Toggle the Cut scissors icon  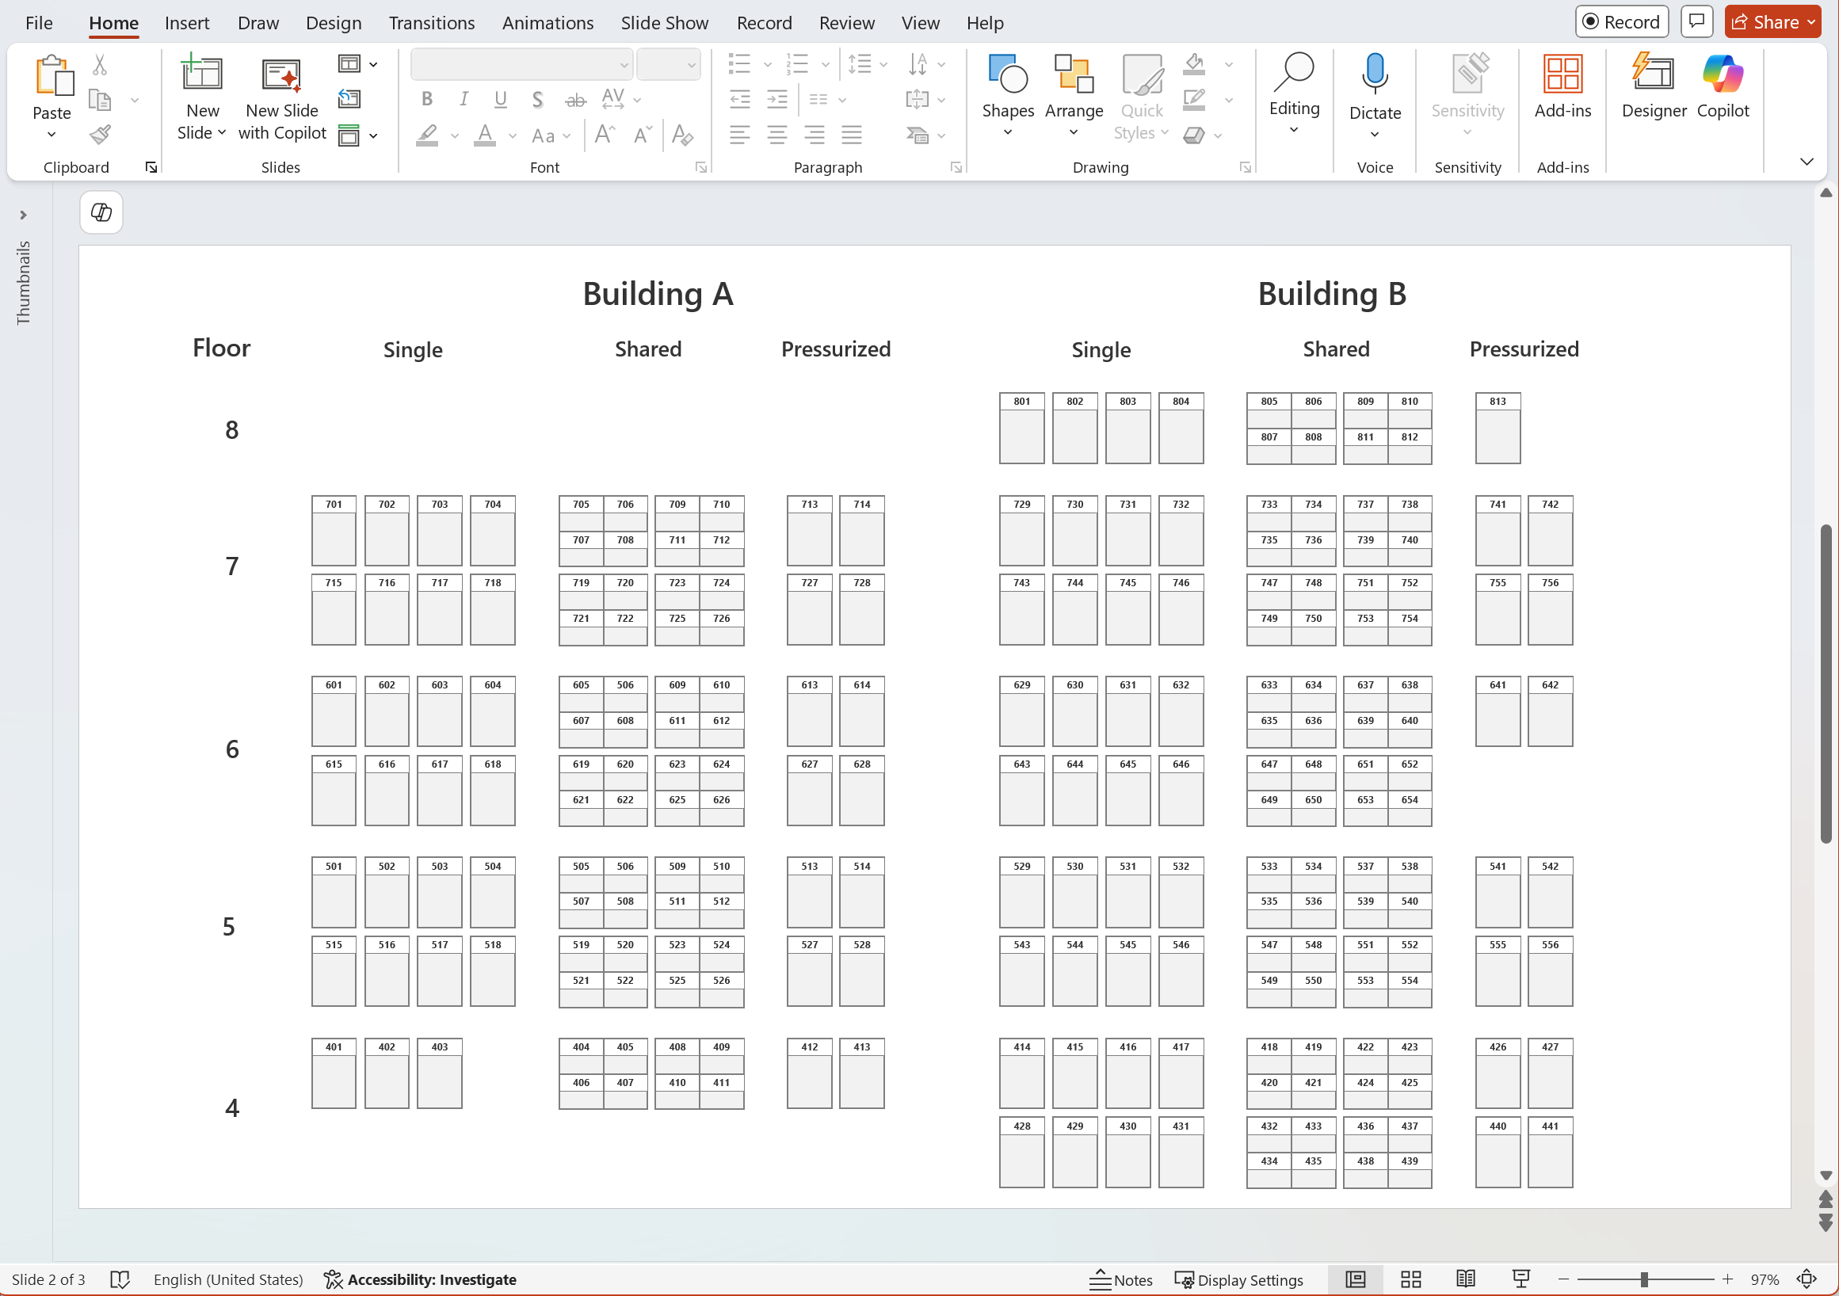point(100,64)
